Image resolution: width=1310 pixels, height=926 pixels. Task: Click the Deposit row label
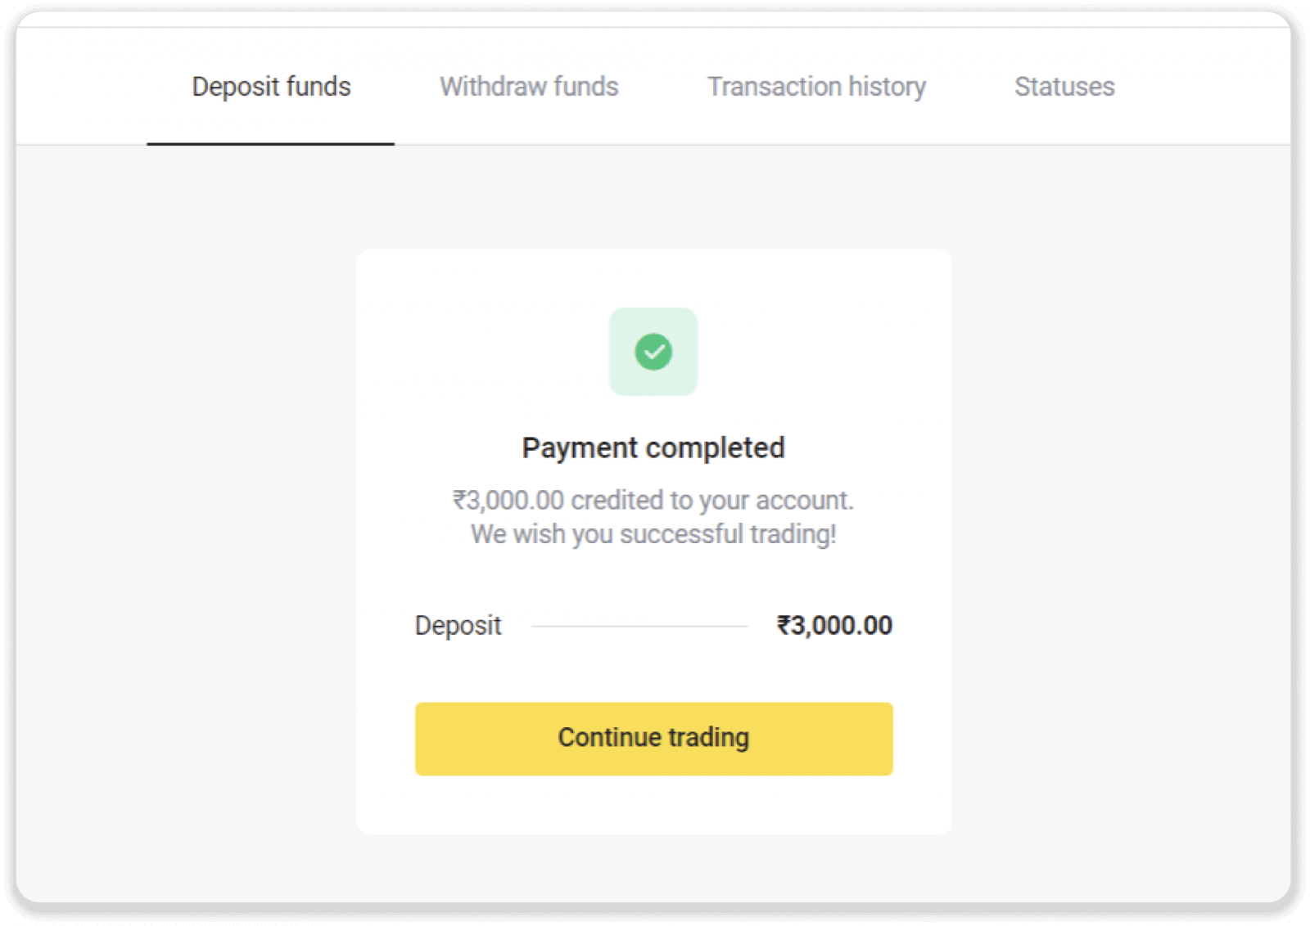[458, 626]
